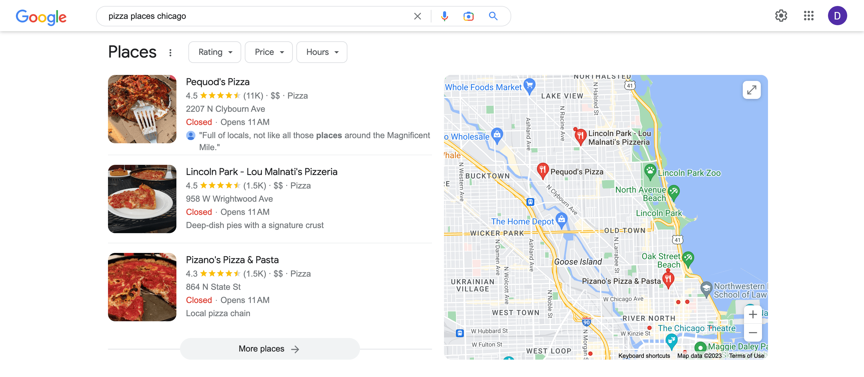Click the three-dot more options icon next to Places
864x377 pixels.
[x=171, y=52]
